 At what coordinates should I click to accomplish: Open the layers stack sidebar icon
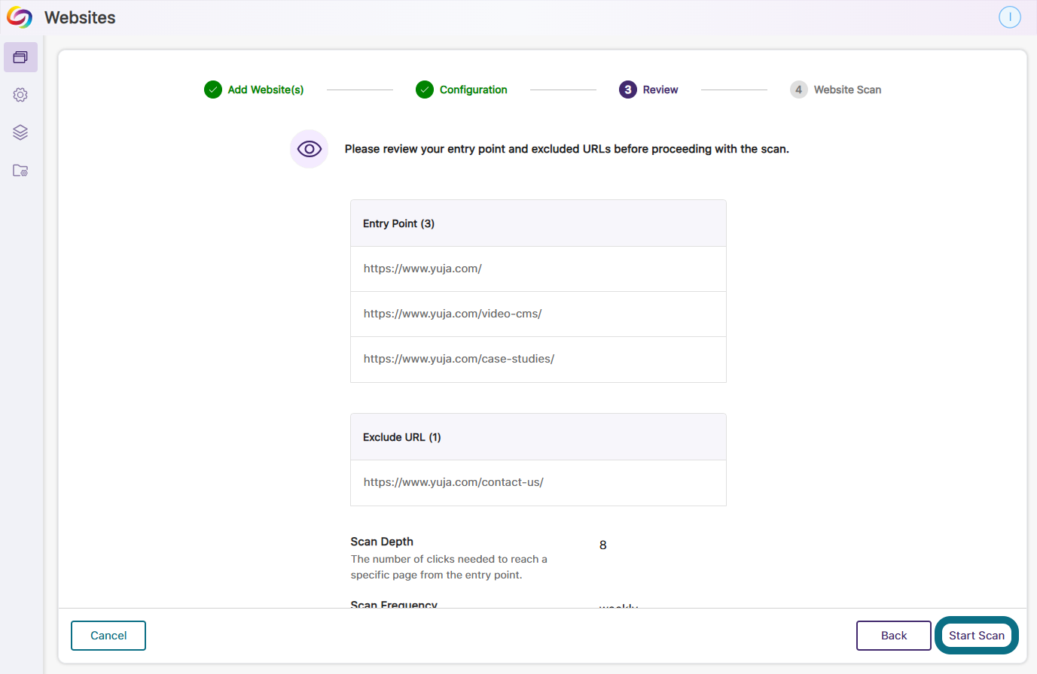tap(20, 132)
